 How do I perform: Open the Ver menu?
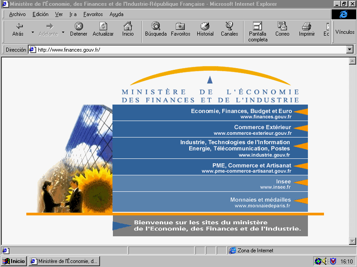59,14
